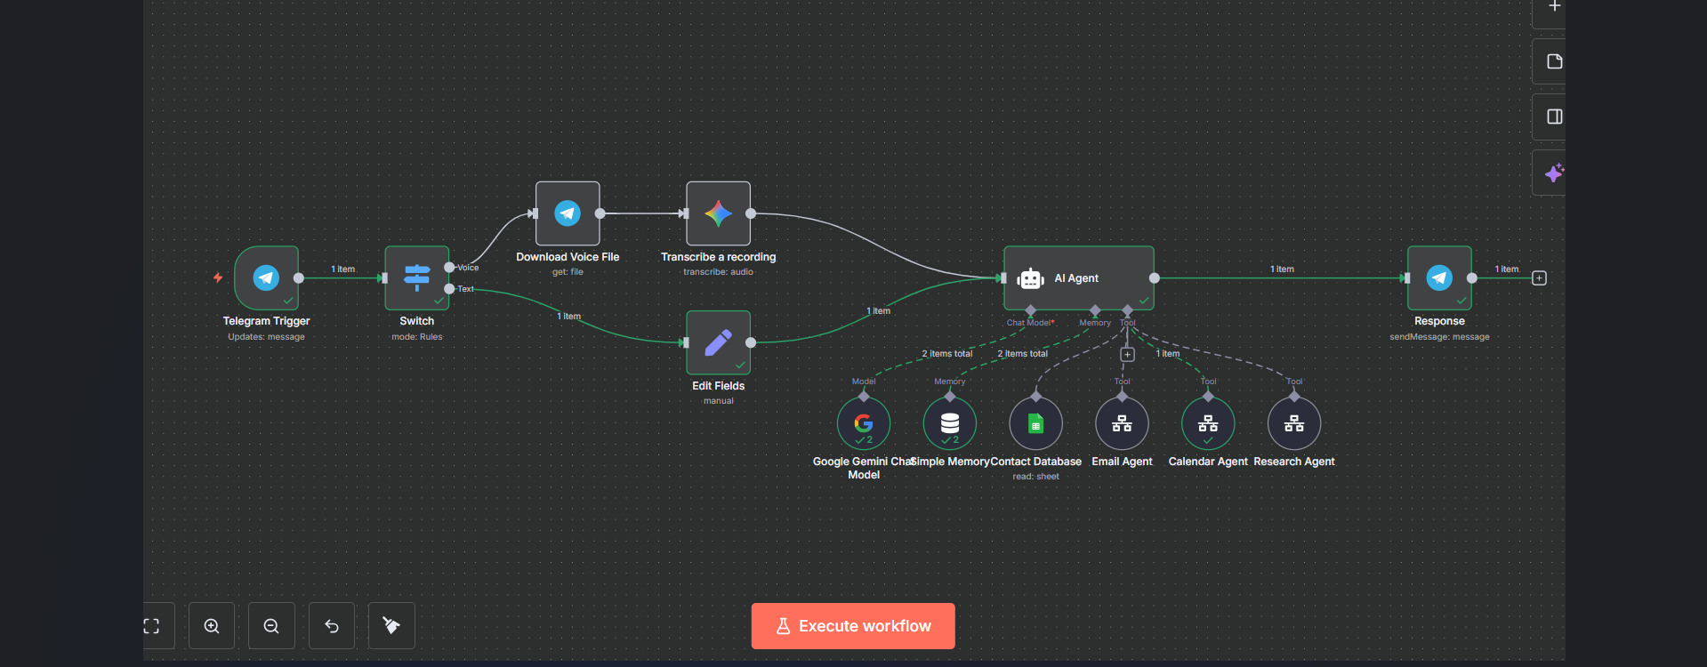Click the Telegram Trigger node icon

pyautogui.click(x=266, y=278)
